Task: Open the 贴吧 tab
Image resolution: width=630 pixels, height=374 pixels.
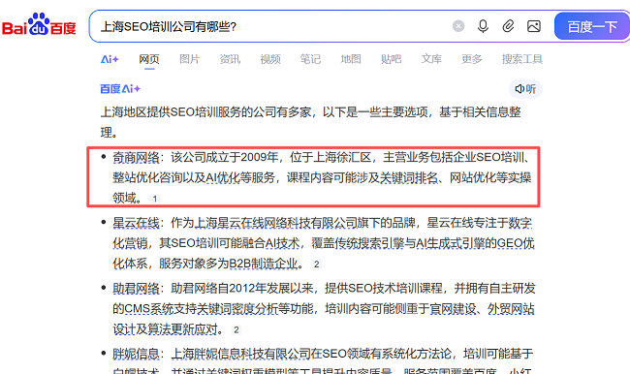Action: point(391,59)
